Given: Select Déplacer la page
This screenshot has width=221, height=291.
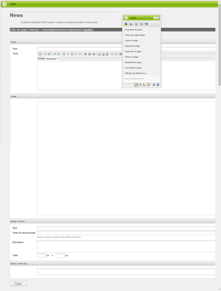Looking at the screenshot, I should tap(141, 46).
